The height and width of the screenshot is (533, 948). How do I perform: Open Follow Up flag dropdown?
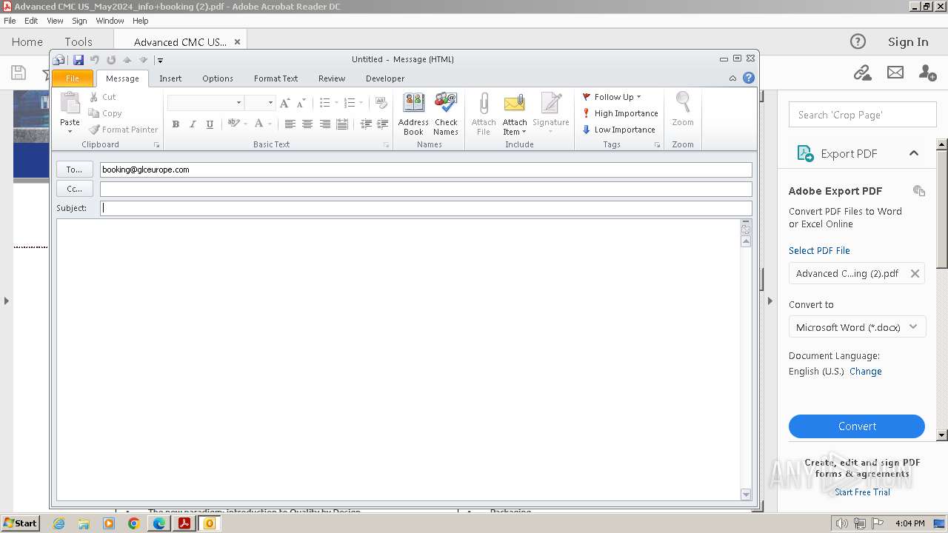[x=612, y=97]
